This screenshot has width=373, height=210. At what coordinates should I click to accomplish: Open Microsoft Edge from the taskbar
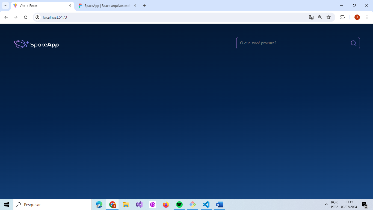pos(99,205)
